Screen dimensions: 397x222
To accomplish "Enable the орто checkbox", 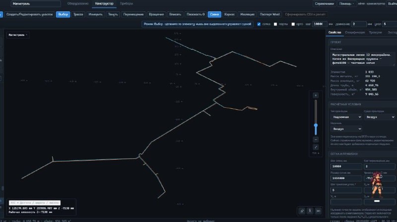I will click(293, 24).
